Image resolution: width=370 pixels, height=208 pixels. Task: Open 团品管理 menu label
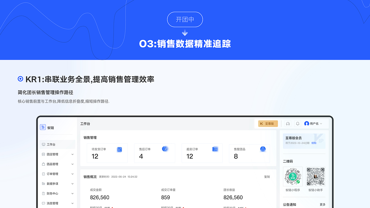pyautogui.click(x=52, y=164)
